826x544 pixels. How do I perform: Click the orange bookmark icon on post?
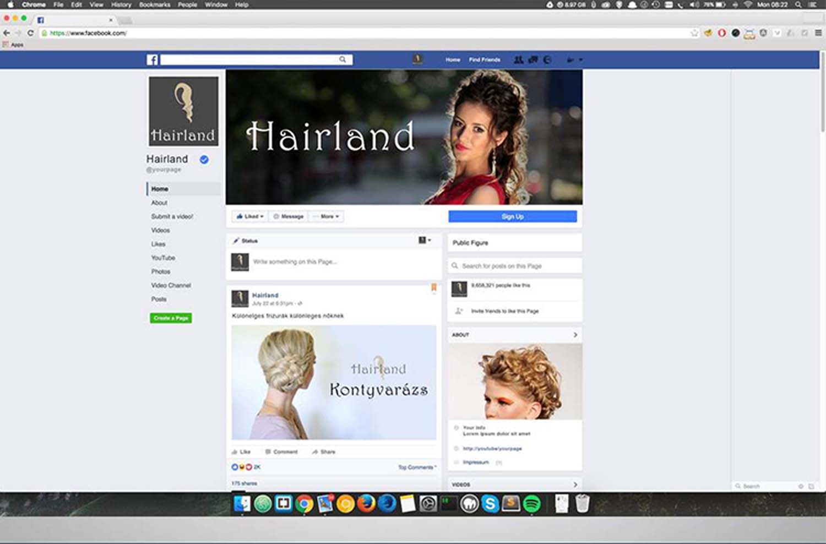pyautogui.click(x=434, y=287)
